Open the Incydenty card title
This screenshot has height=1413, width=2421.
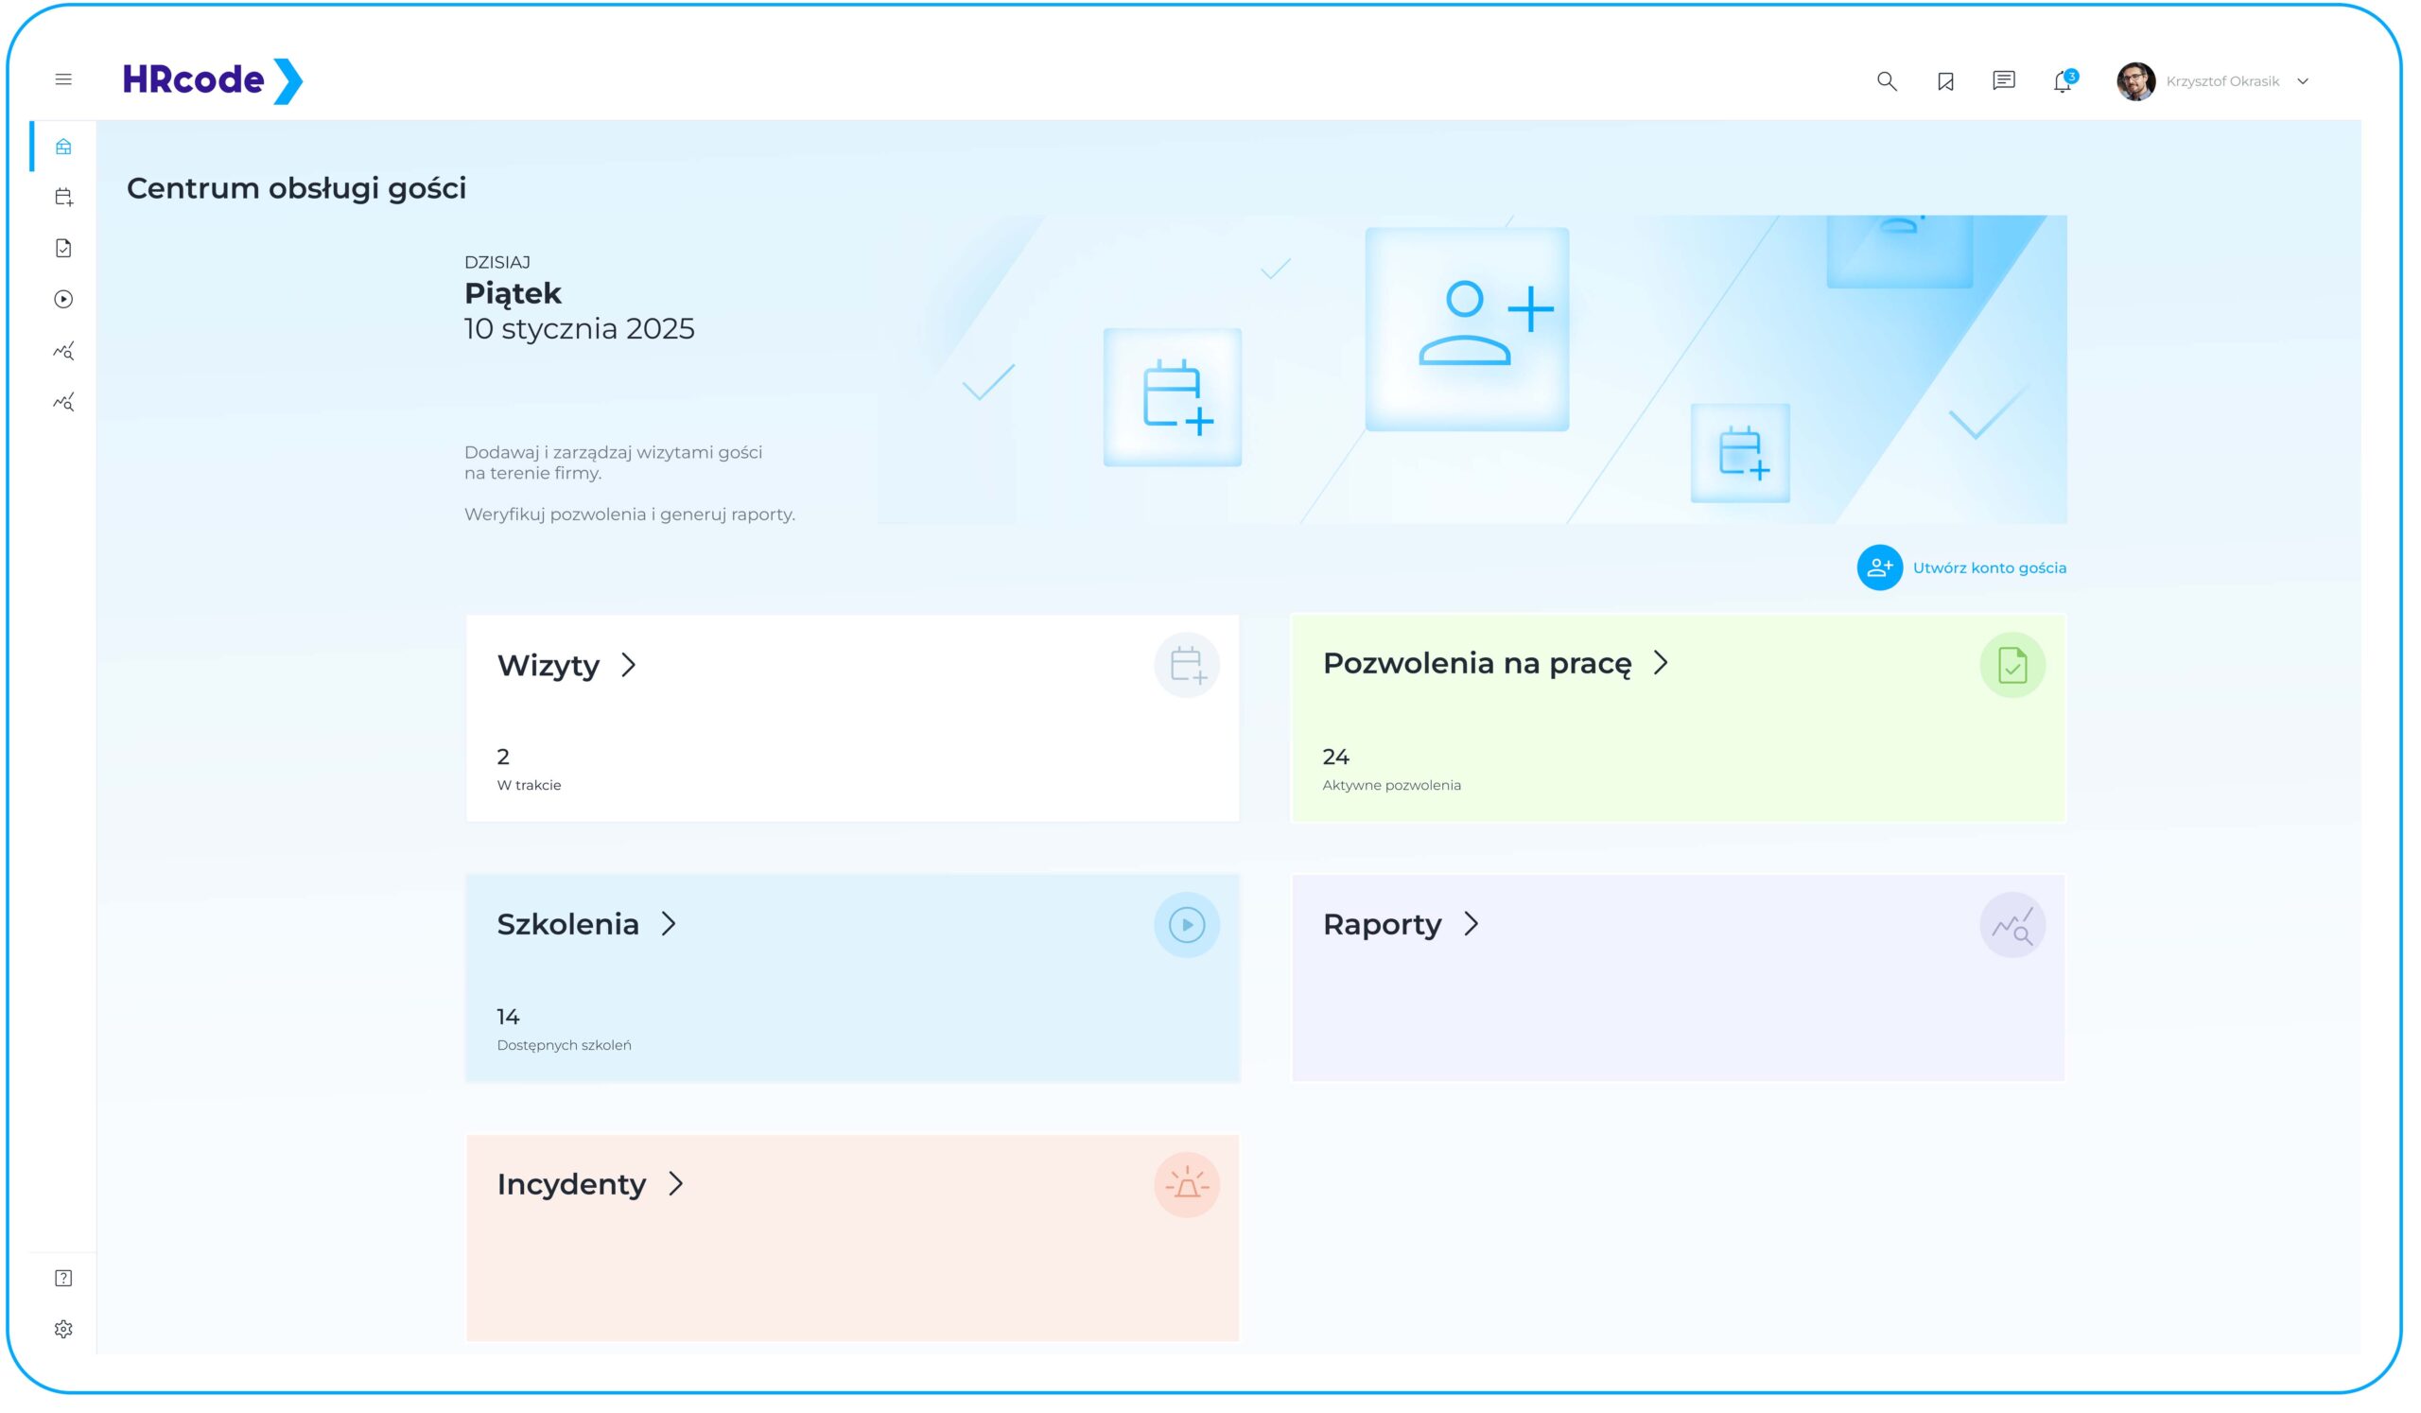pos(571,1184)
